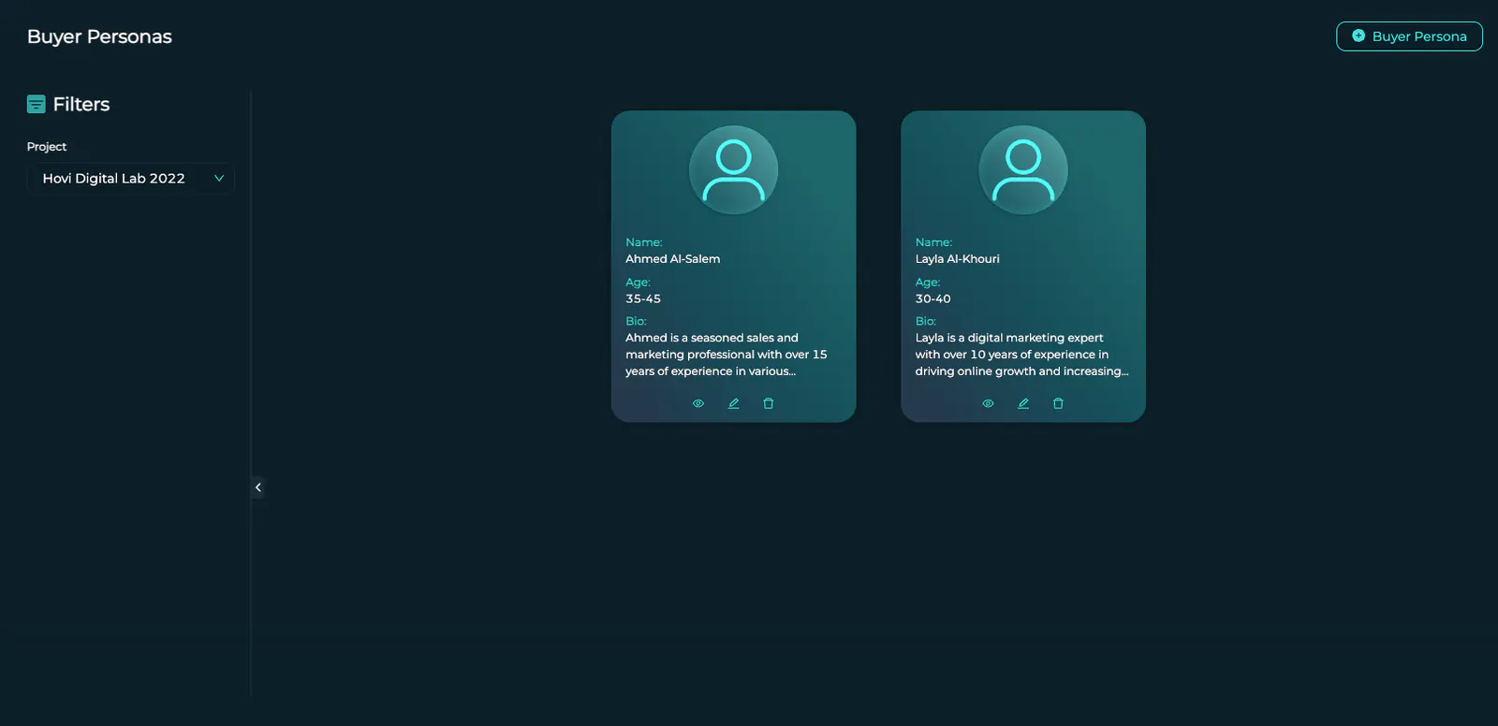Edit the Ahmed Al-Salem persona
Viewport: 1498px width, 726px height.
(x=733, y=403)
